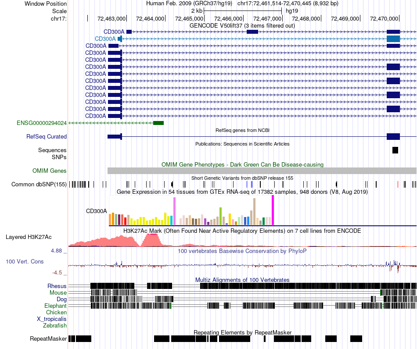Click the light blue CD300A large exon block

[393, 39]
